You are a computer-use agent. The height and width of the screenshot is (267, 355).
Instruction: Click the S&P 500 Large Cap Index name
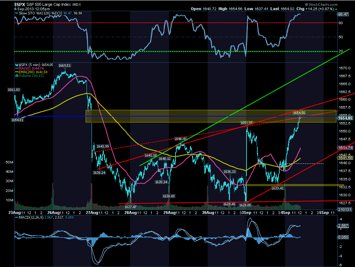[x=49, y=5]
